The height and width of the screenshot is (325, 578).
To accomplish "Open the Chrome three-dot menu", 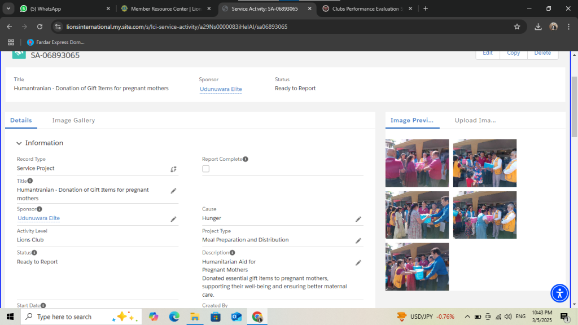I will [x=569, y=27].
